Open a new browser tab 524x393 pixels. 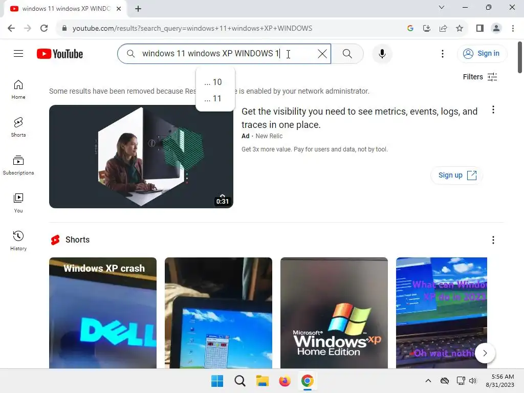138,9
